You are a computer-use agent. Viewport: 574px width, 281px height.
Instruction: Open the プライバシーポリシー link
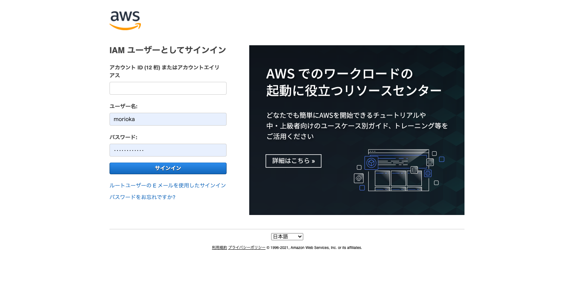tap(247, 248)
